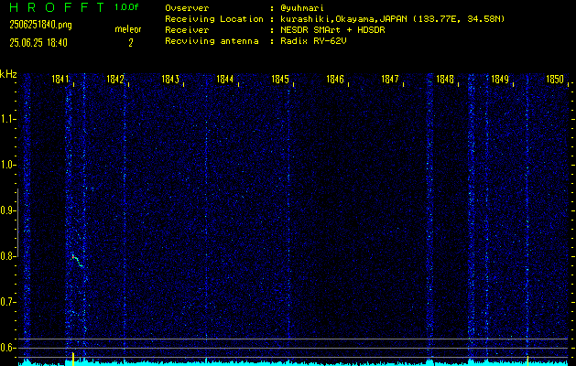Click the yellow meteor marker near 1849
The height and width of the screenshot is (366, 576).
click(527, 361)
